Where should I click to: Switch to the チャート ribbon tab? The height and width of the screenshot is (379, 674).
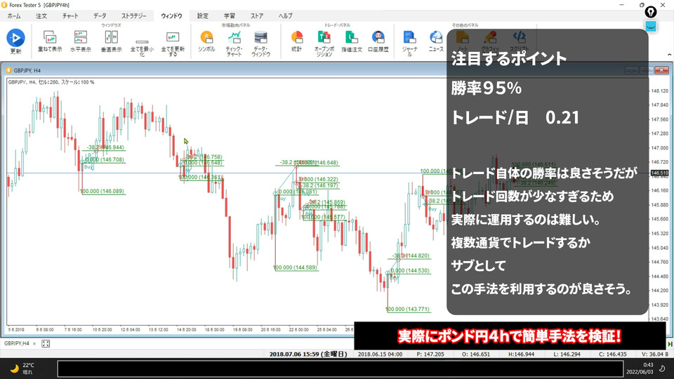[70, 16]
